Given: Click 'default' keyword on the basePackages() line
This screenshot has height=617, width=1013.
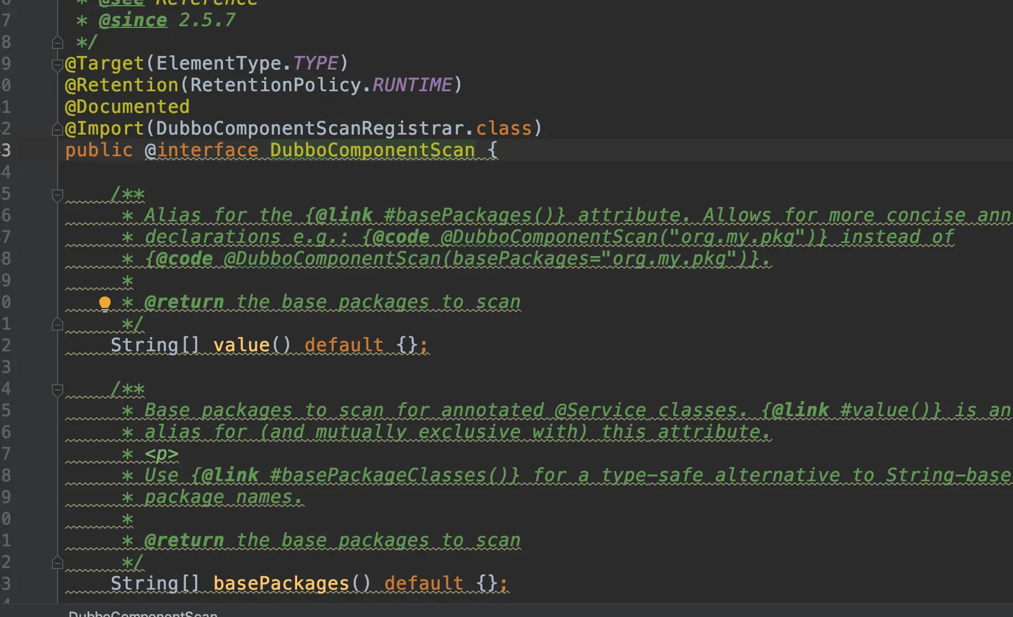Looking at the screenshot, I should 424,583.
